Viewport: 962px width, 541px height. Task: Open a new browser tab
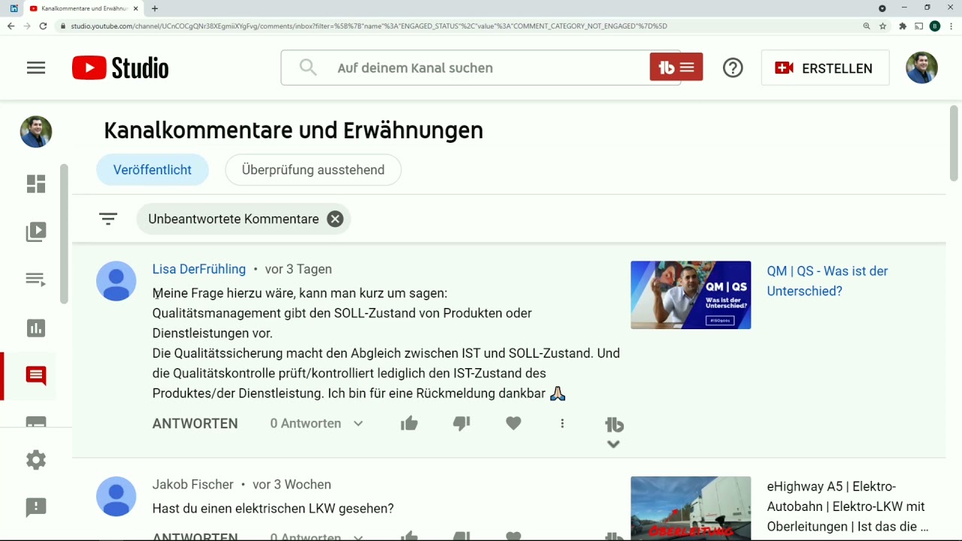pos(155,8)
